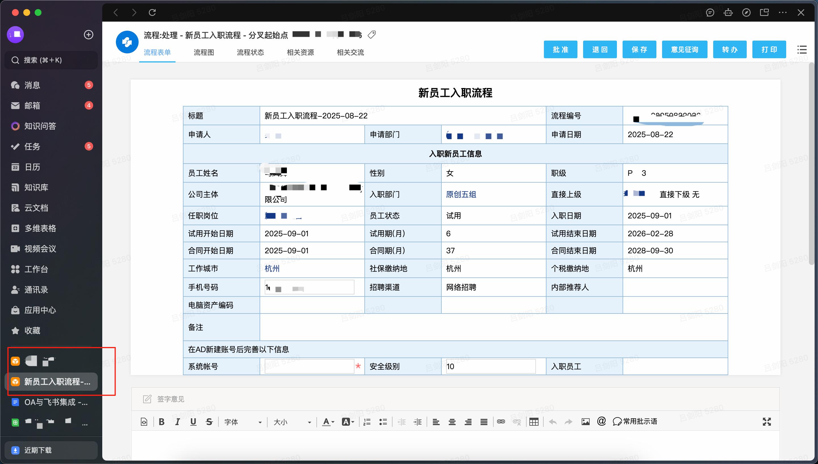Click the 批准 approve button
Viewport: 818px width, 464px height.
click(560, 49)
